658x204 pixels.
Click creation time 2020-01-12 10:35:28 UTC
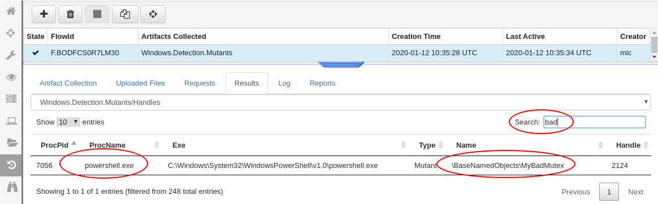(434, 52)
